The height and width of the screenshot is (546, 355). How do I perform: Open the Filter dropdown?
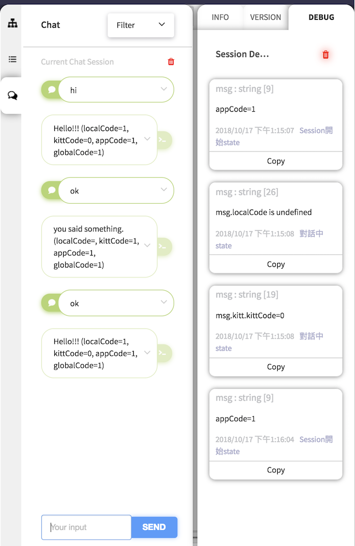[141, 25]
